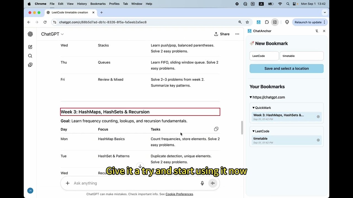Close the ChatAnchor side panel
The width and height of the screenshot is (353, 198).
(x=324, y=31)
